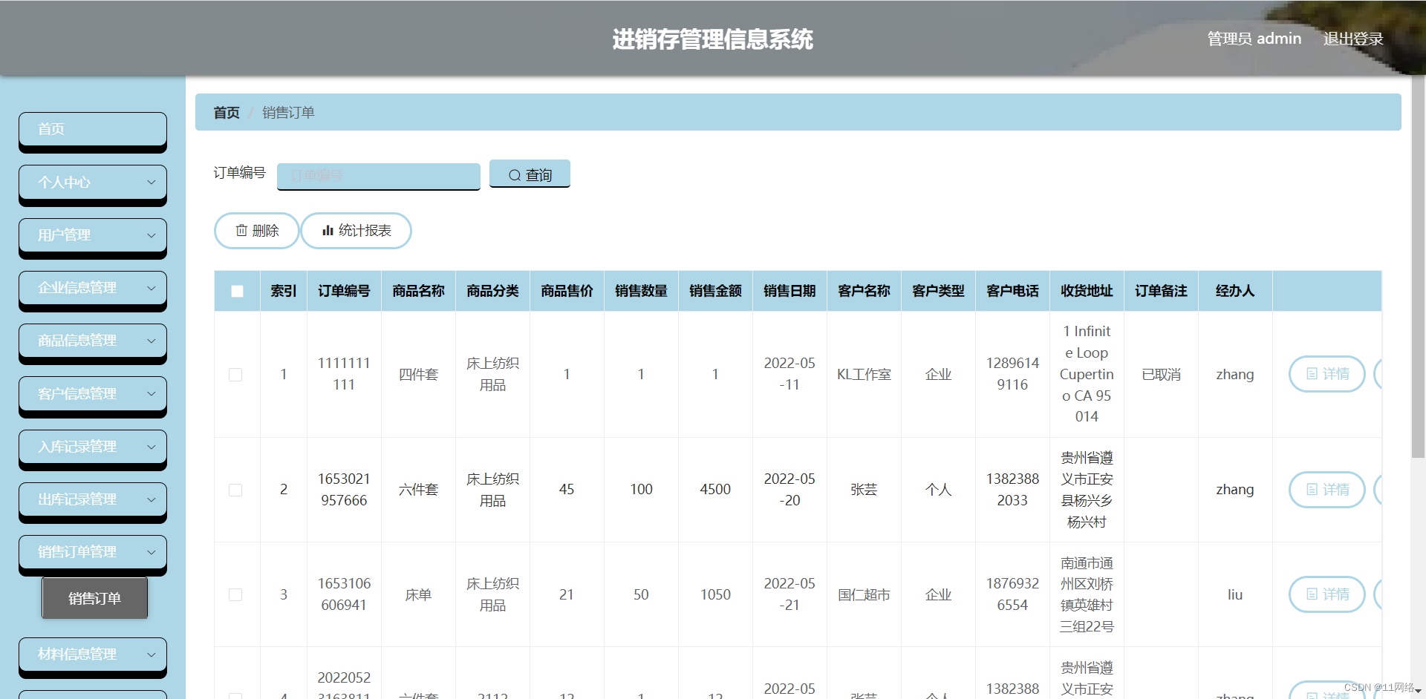Click the vertical page scrollbar
1426x699 pixels.
(1418, 267)
